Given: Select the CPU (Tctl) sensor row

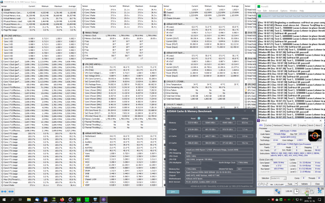Looking at the screenshot, I should click(x=119, y=67).
